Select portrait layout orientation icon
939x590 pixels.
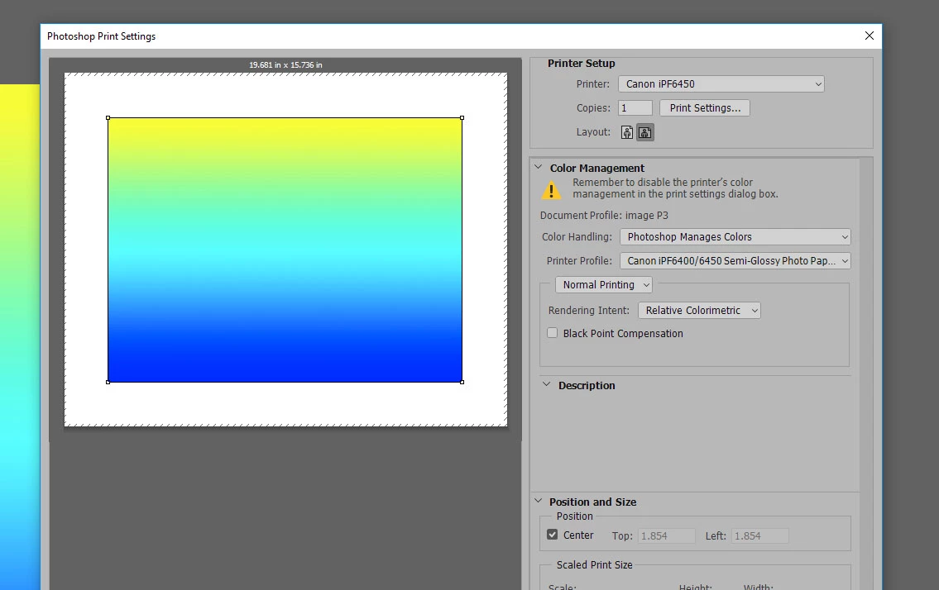click(x=626, y=132)
